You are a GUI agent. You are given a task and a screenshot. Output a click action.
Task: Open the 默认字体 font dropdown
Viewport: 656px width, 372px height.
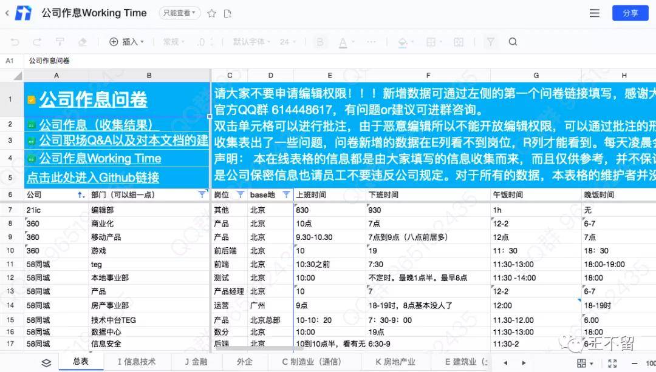(251, 42)
